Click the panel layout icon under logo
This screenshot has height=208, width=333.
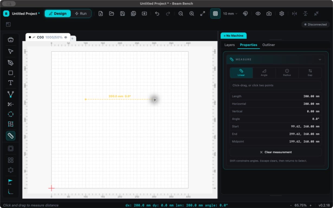8,24
